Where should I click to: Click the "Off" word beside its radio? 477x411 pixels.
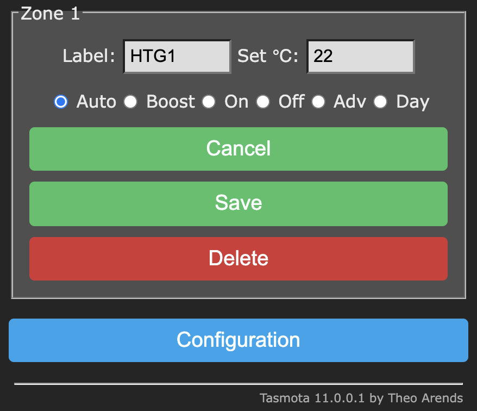point(291,102)
